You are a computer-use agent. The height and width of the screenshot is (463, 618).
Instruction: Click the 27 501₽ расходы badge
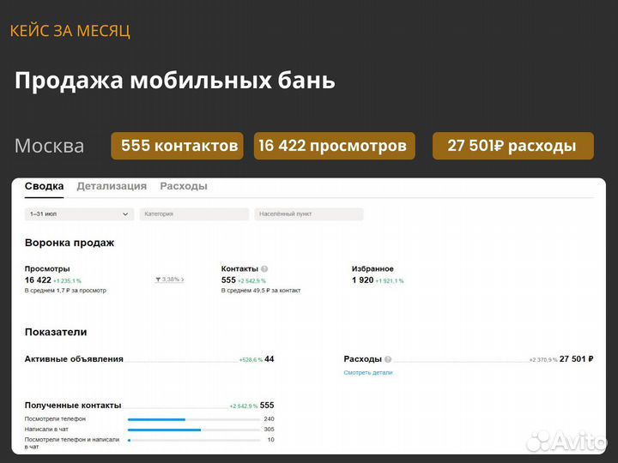click(x=513, y=146)
